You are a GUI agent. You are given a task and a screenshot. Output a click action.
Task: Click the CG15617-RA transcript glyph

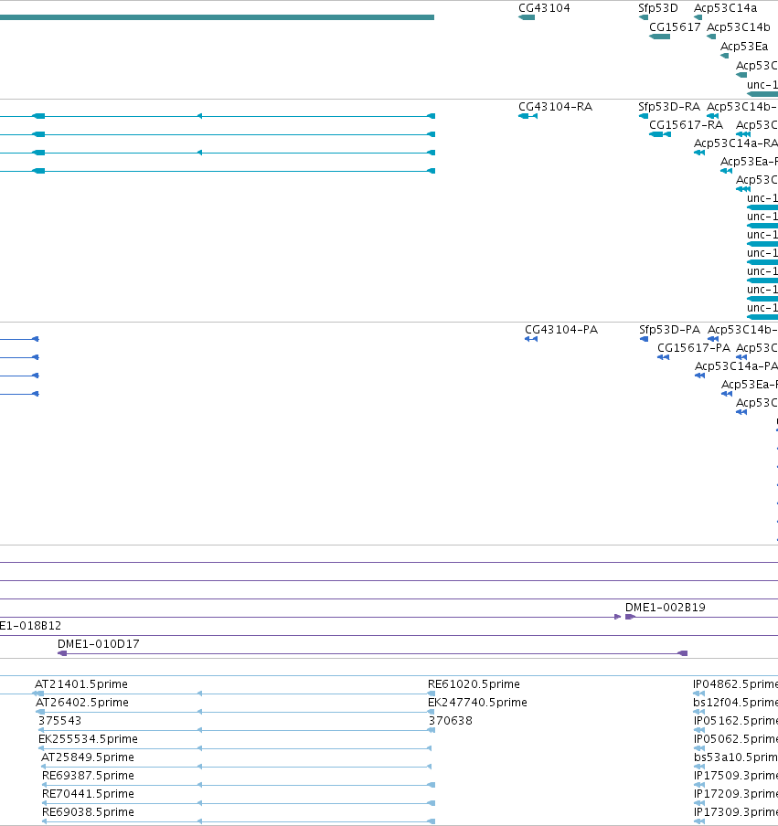(x=660, y=134)
